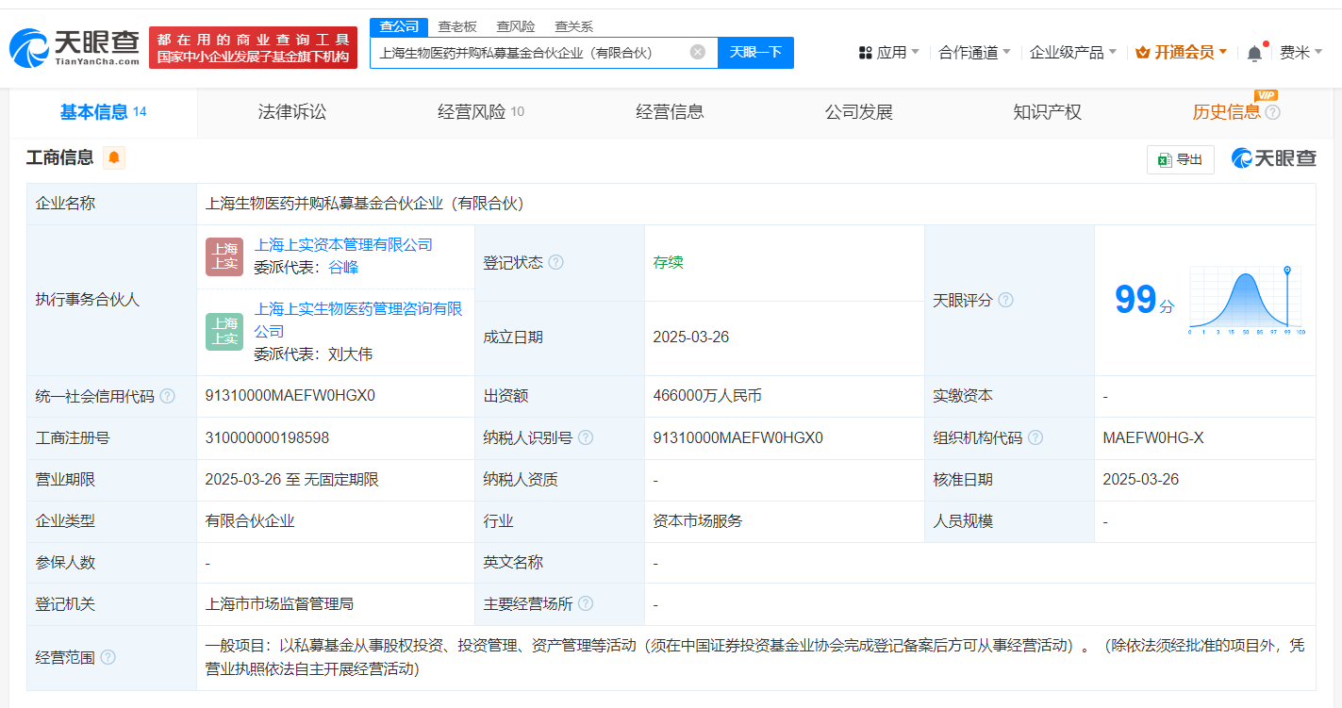Click help icon next to 历史信息 tab
The image size is (1342, 708).
tap(1272, 112)
